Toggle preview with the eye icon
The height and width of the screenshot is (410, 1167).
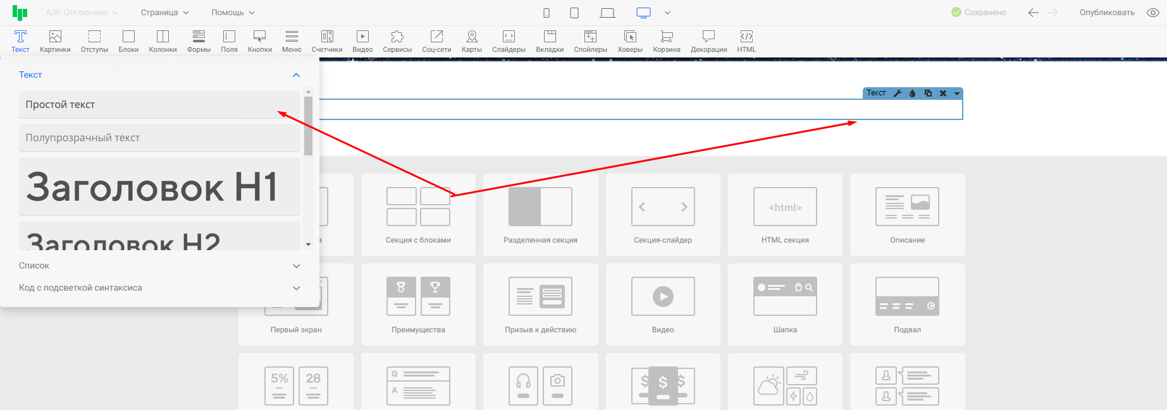click(1153, 13)
